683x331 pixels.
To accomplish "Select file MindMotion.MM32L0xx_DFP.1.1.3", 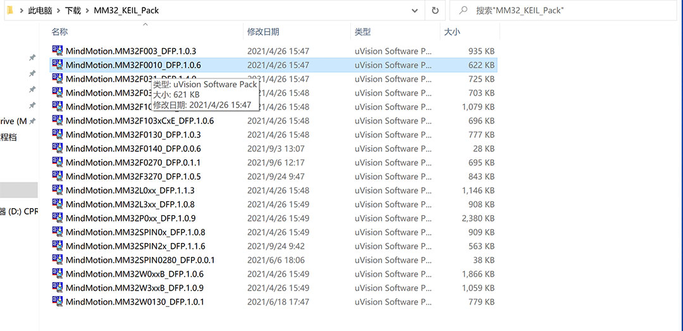I will [130, 190].
